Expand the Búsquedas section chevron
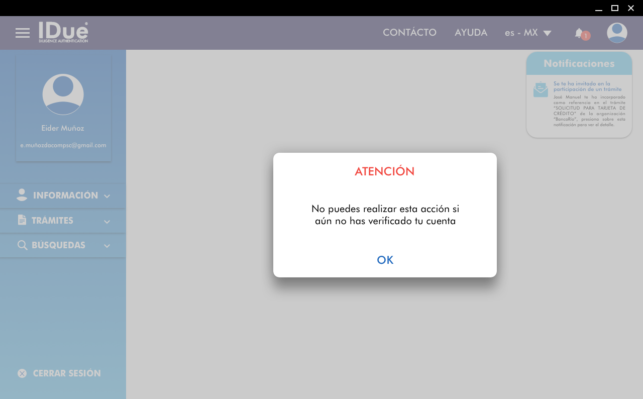 pos(107,246)
